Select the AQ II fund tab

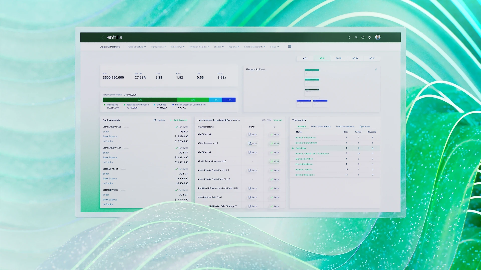coord(322,58)
